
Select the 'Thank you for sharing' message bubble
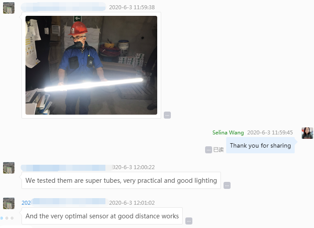tap(260, 145)
